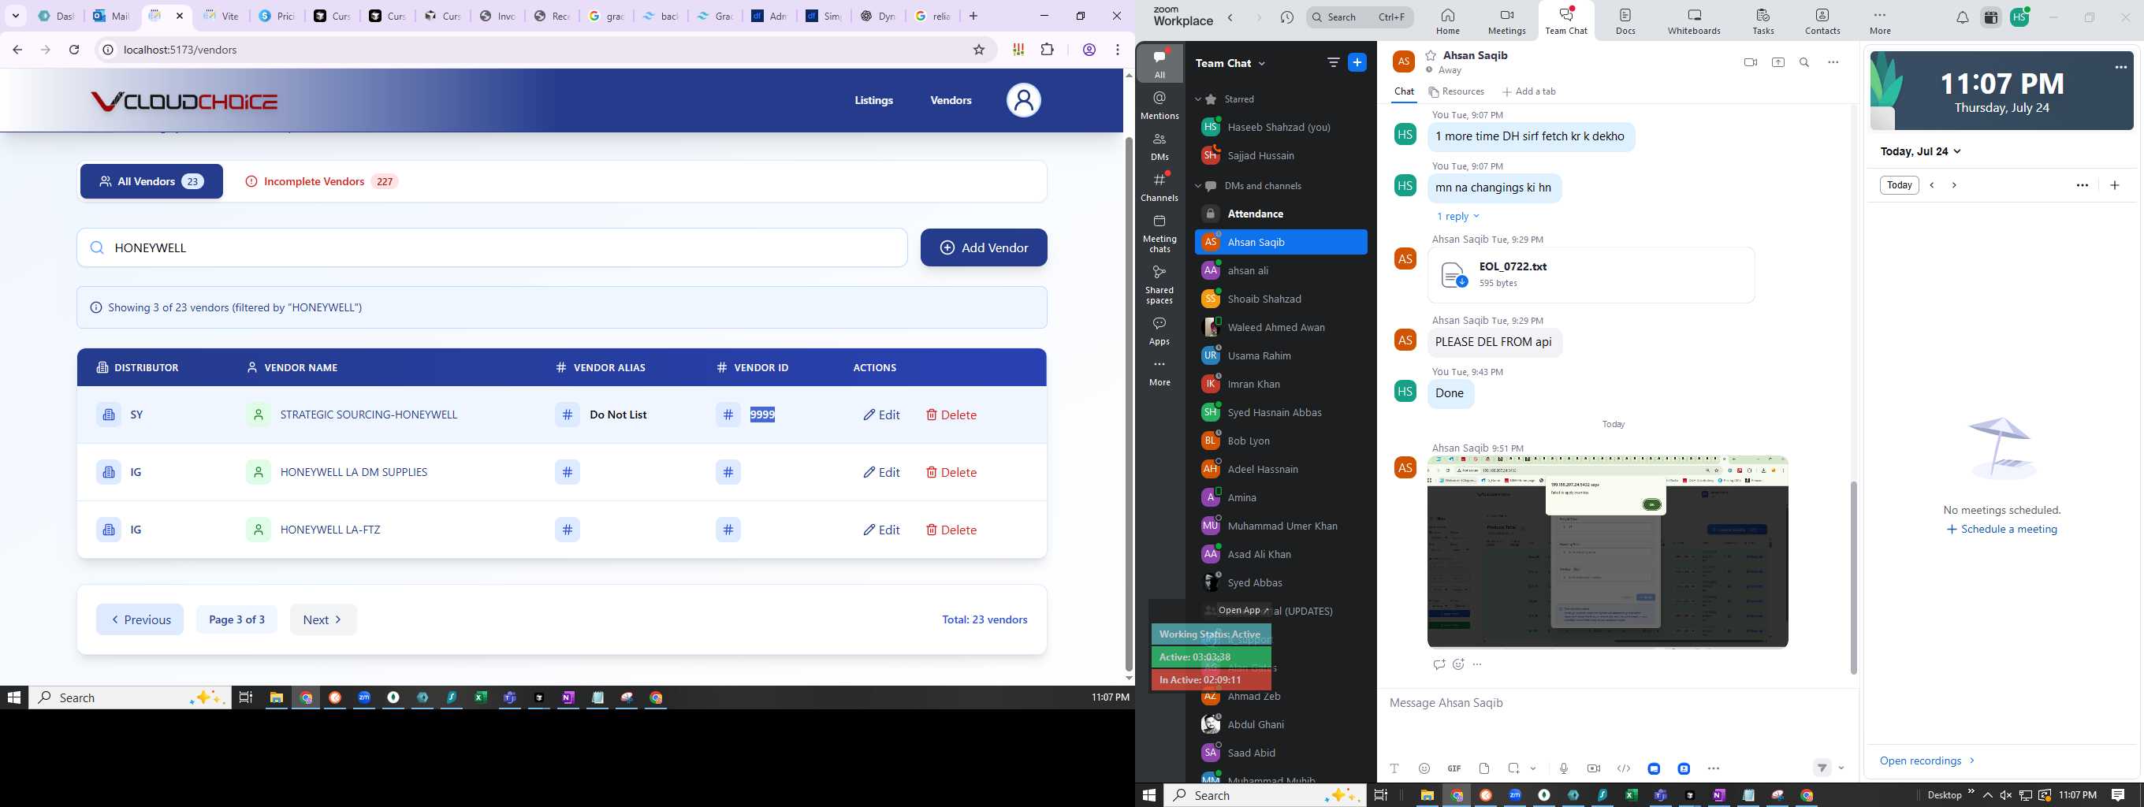This screenshot has width=2144, height=807.
Task: Record a video message
Action: pyautogui.click(x=1594, y=768)
